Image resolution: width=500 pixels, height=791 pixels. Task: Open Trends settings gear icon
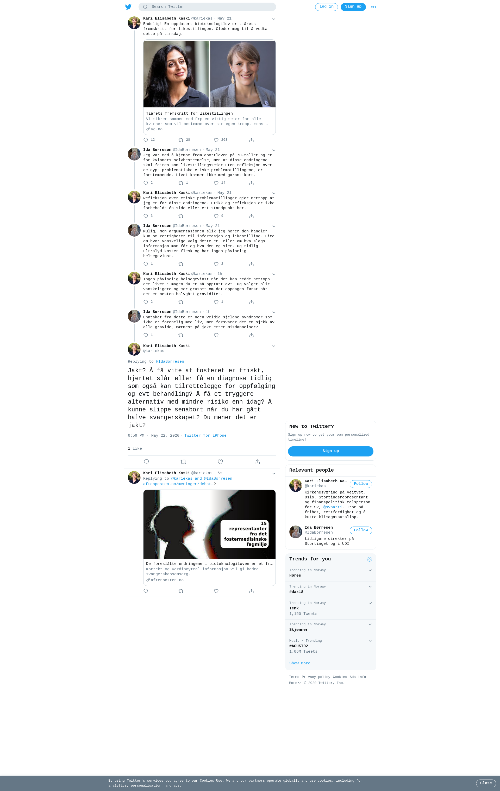tap(369, 559)
